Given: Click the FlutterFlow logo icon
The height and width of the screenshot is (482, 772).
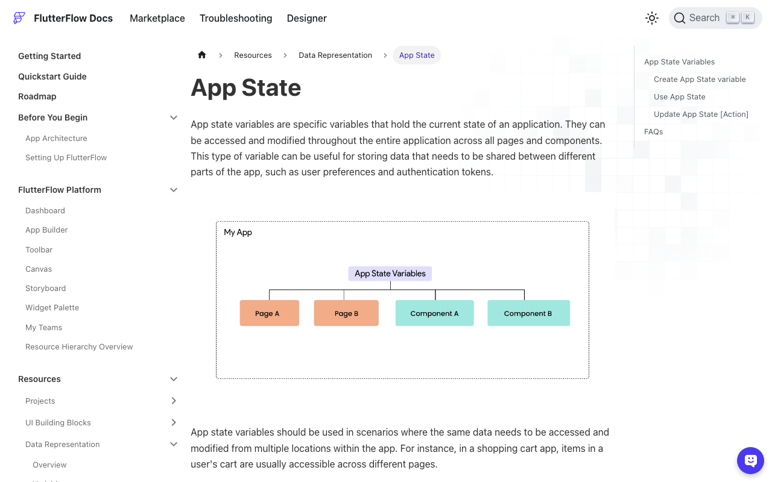Looking at the screenshot, I should pyautogui.click(x=19, y=18).
